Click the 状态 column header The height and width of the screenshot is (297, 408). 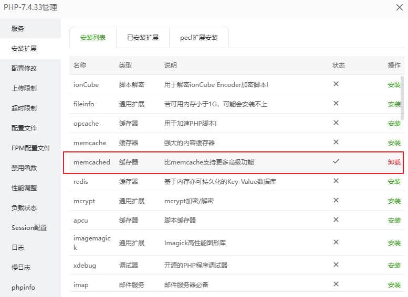coord(339,65)
